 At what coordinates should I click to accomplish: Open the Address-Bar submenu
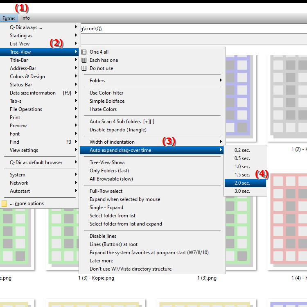pyautogui.click(x=40, y=68)
